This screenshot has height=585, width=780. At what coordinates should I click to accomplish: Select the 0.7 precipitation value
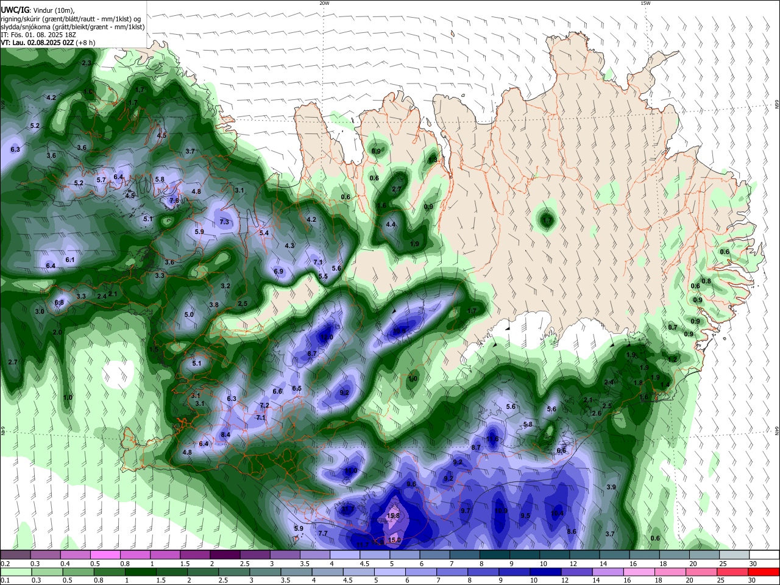tap(673, 327)
